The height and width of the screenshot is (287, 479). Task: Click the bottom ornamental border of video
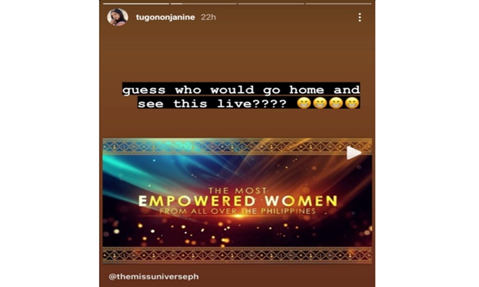pos(238,255)
